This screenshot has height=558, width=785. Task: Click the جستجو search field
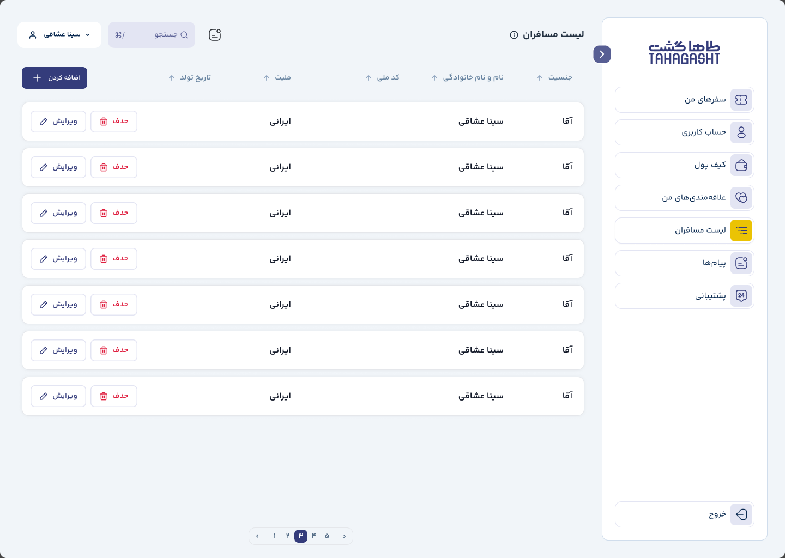click(152, 35)
